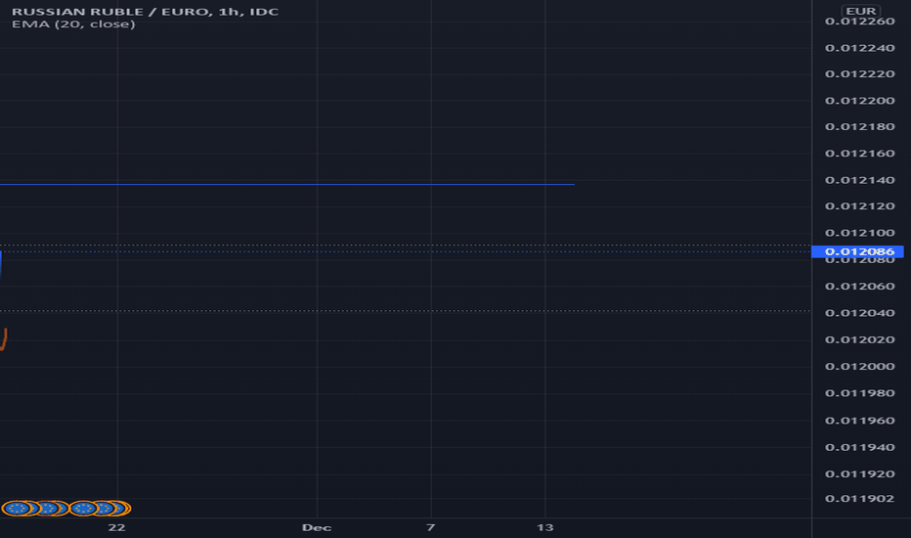The image size is (911, 538).
Task: Click price scale value 0.012200
Action: [860, 101]
